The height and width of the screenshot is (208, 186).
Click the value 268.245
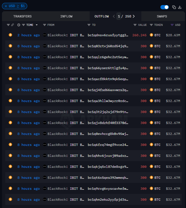(139, 35)
